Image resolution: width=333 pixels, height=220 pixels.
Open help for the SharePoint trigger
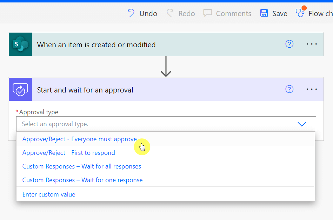tap(289, 44)
